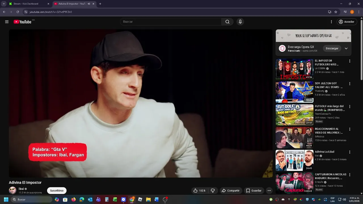Image resolution: width=363 pixels, height=204 pixels.
Task: Open the YouTube hamburger guide menu
Action: click(x=7, y=22)
